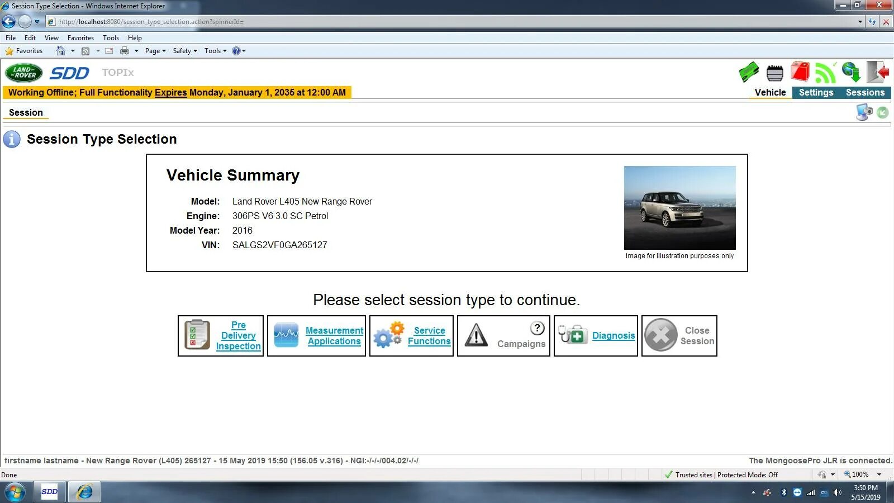Click the Land Rover logo
This screenshot has height=503, width=894.
click(x=24, y=73)
